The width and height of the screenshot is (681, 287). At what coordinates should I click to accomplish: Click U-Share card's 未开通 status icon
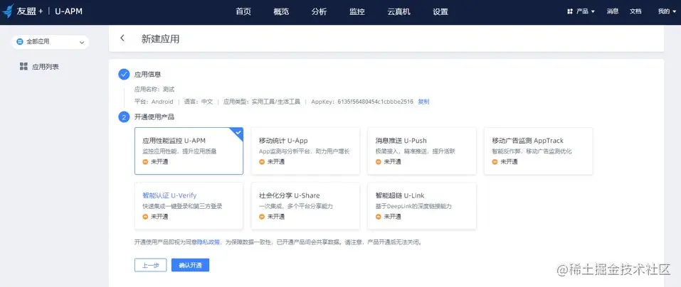(262, 217)
